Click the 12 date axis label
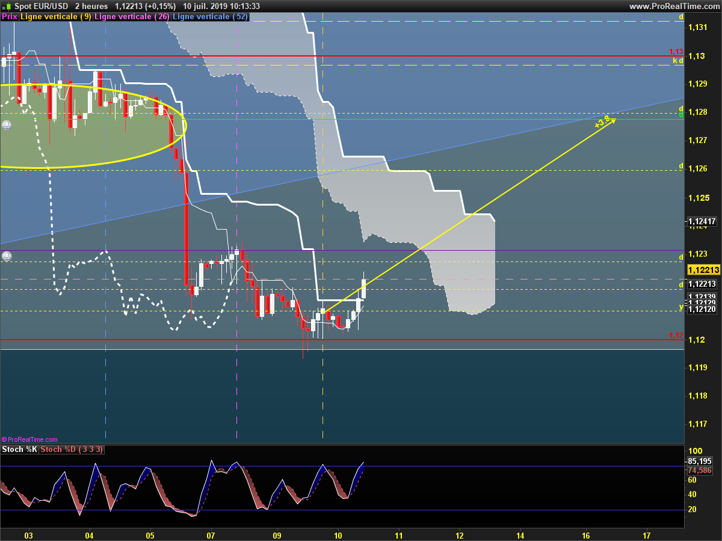The height and width of the screenshot is (541, 722). [460, 535]
